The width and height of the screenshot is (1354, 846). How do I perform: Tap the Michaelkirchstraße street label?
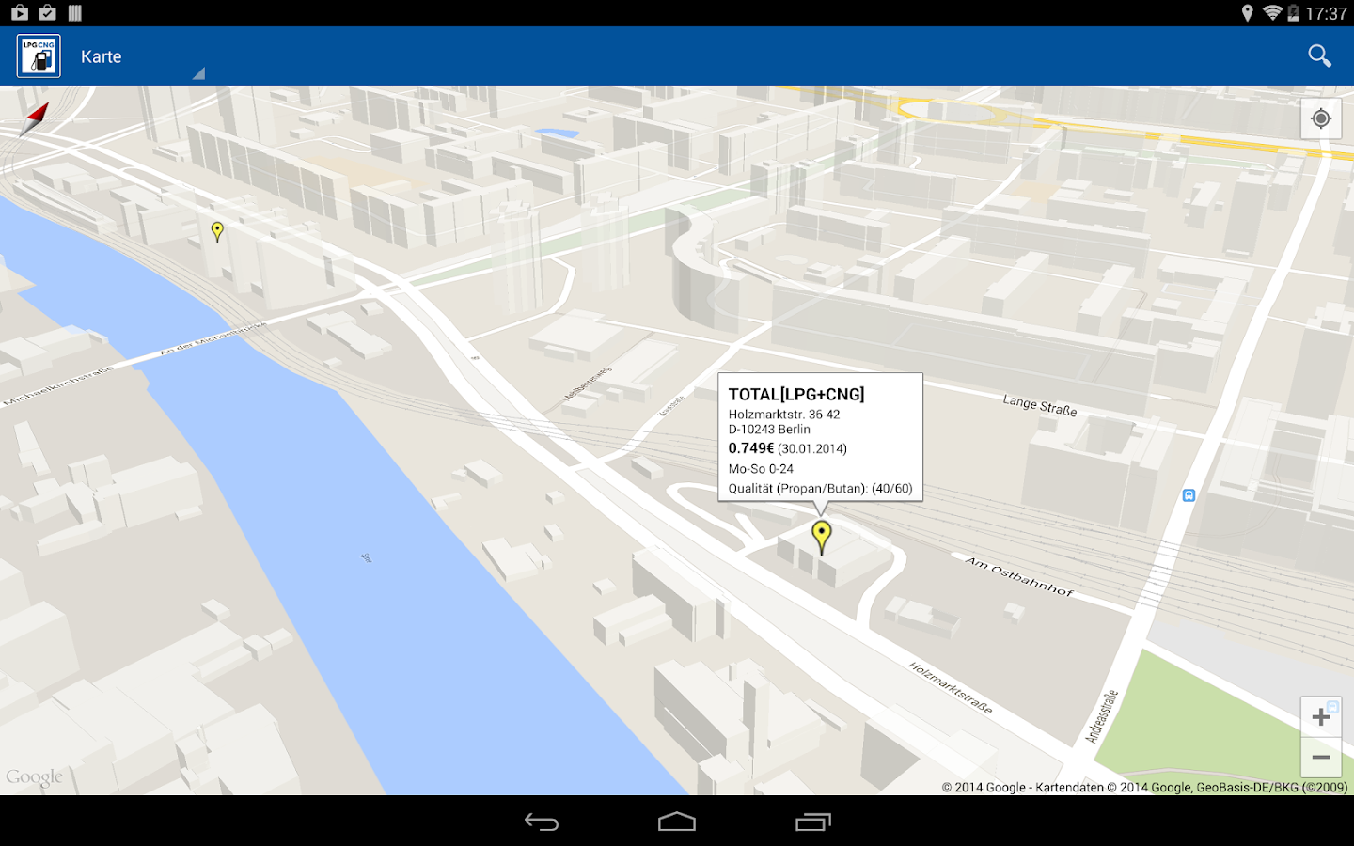tap(58, 385)
